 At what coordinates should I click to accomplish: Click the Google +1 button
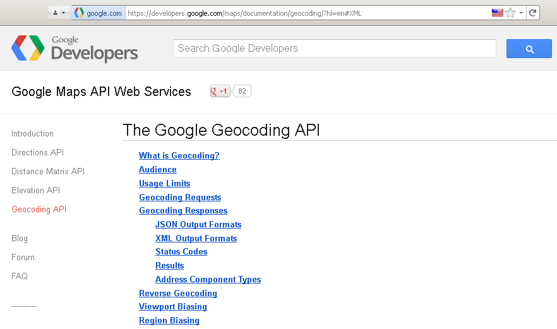coord(220,92)
